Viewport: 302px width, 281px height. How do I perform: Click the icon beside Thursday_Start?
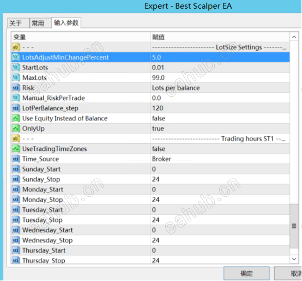16,250
